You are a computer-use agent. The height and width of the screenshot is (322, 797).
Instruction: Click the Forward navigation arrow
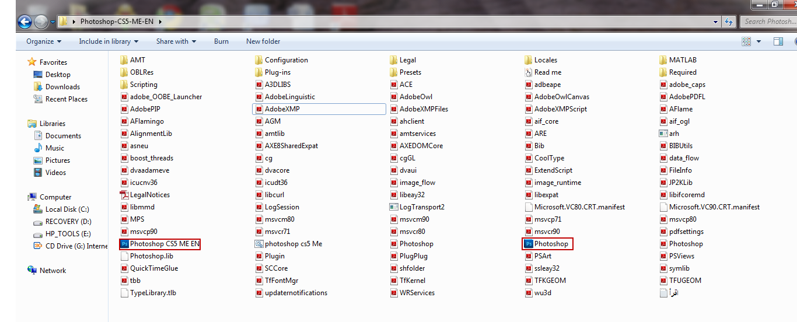41,22
